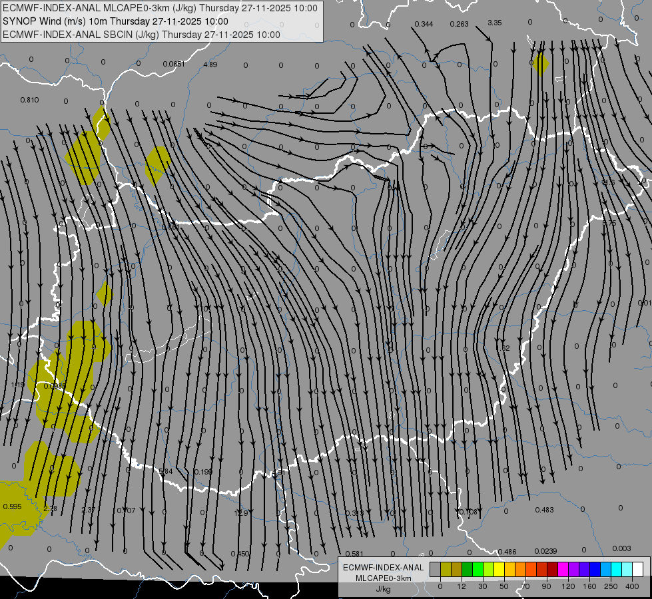The image size is (652, 599).
Task: Click the map value 0.450
Action: 240,554
